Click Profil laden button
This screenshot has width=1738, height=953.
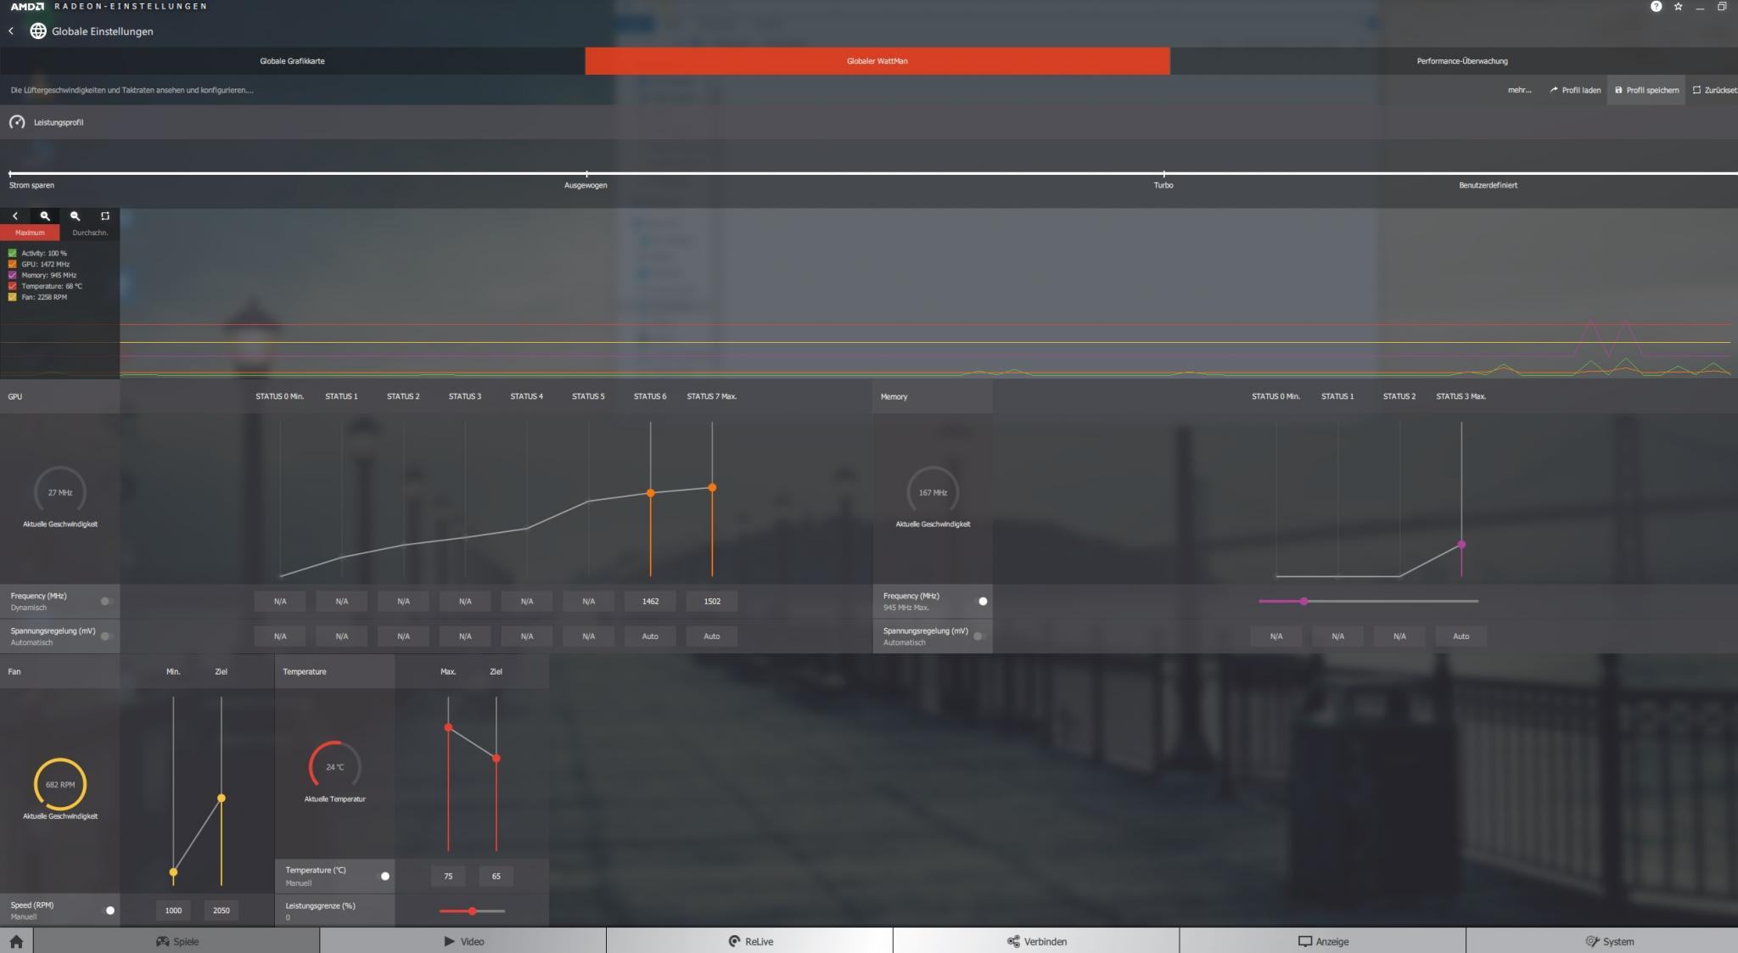click(1575, 90)
